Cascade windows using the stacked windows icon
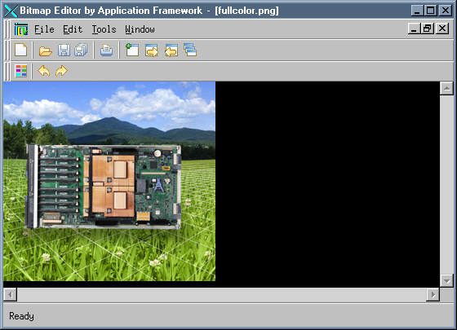Image resolution: width=457 pixels, height=330 pixels. point(190,50)
